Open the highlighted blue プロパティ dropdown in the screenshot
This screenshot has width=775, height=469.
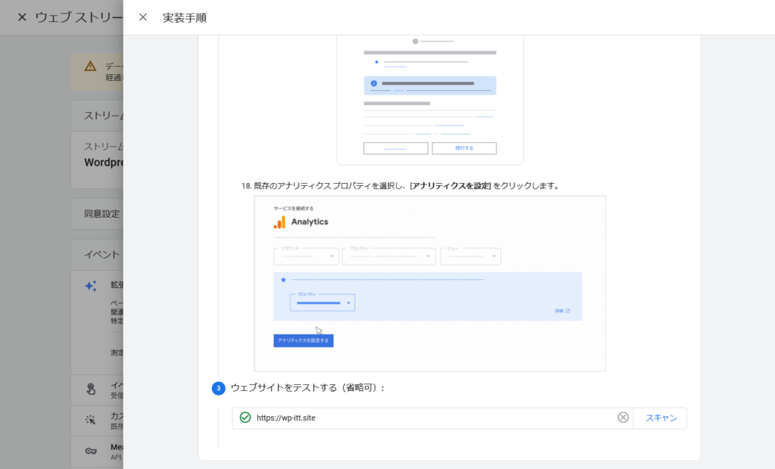point(322,303)
